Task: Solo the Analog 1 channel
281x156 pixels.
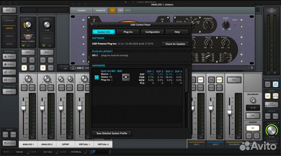Action: tap(24, 88)
